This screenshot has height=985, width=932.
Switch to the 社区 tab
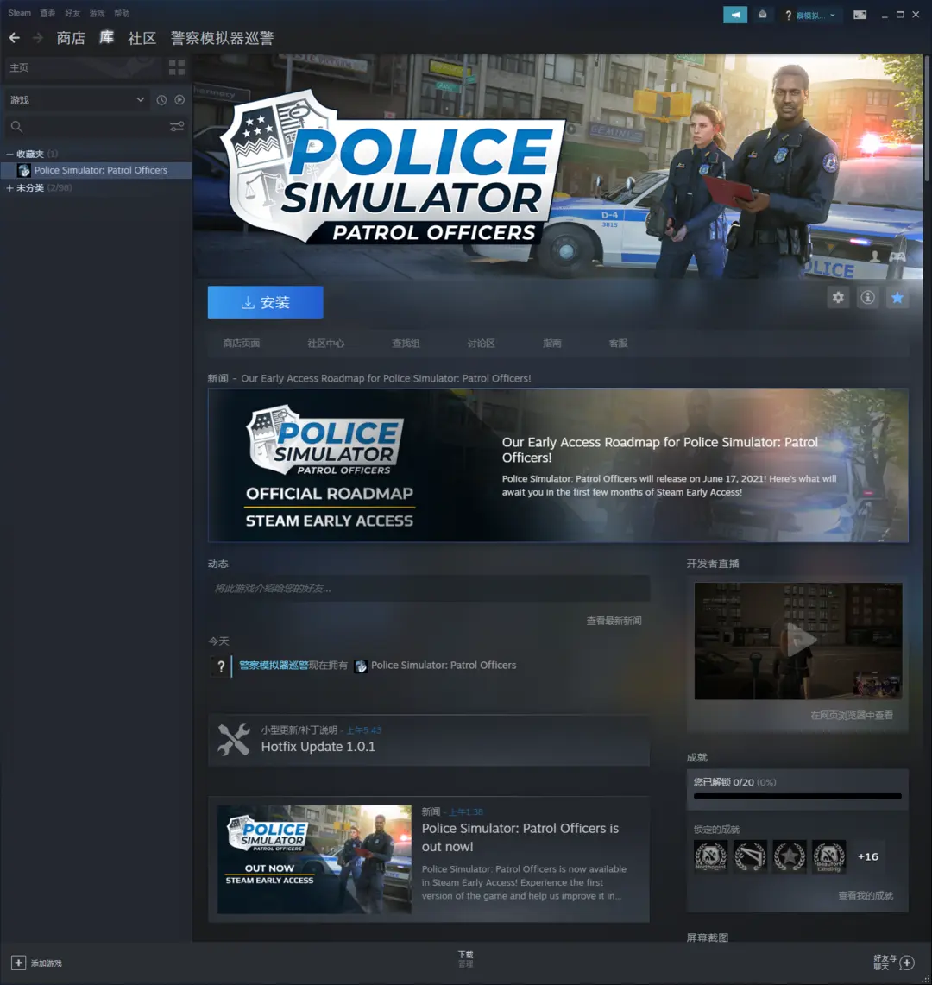[x=142, y=38]
